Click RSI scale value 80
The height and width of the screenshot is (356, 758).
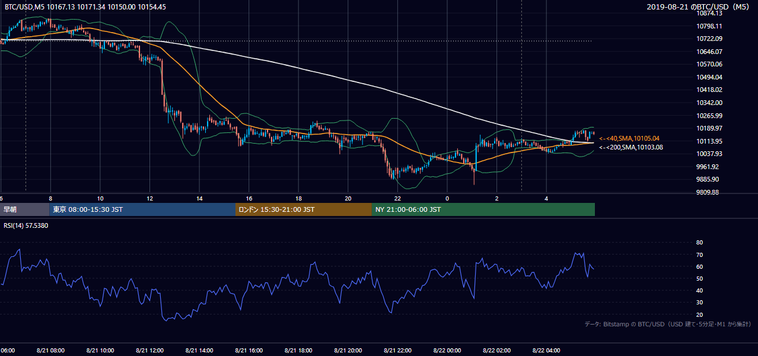click(699, 243)
